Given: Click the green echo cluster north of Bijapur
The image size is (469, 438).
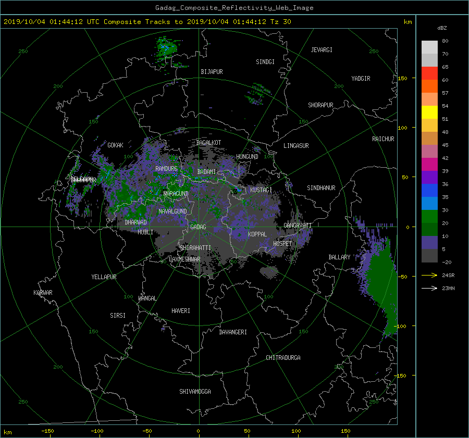Looking at the screenshot, I should [x=166, y=48].
